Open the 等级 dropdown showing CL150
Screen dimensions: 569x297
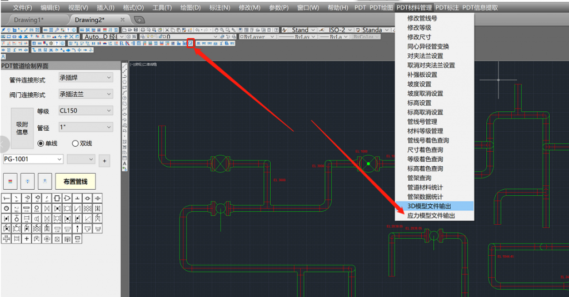tap(86, 110)
